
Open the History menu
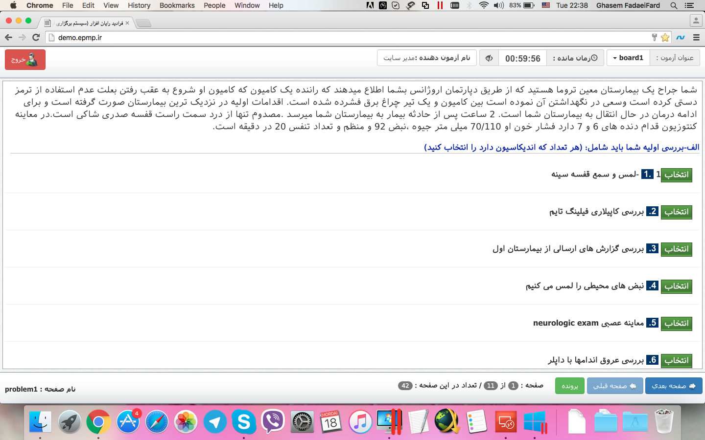[x=139, y=5]
